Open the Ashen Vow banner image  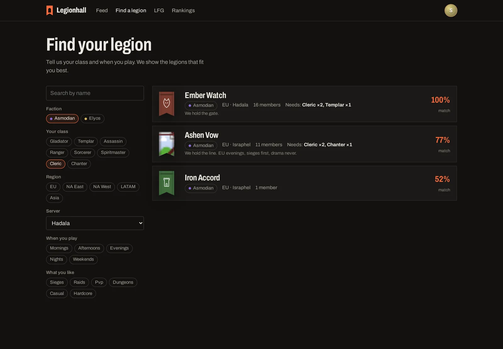click(x=167, y=144)
